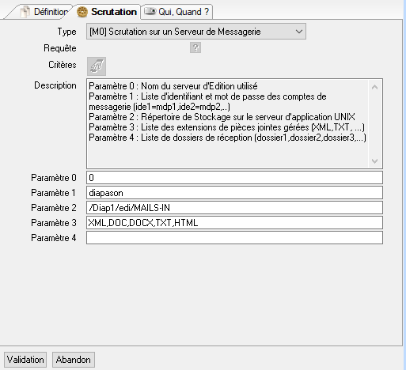The height and width of the screenshot is (370, 406).
Task: Open the Type dropdown list
Action: coord(196,32)
